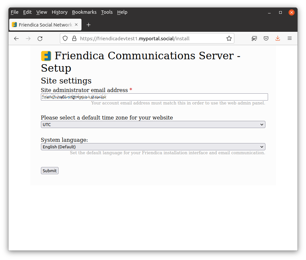306x260 pixels.
Task: Click the shield tracking protection icon
Action: (65, 38)
